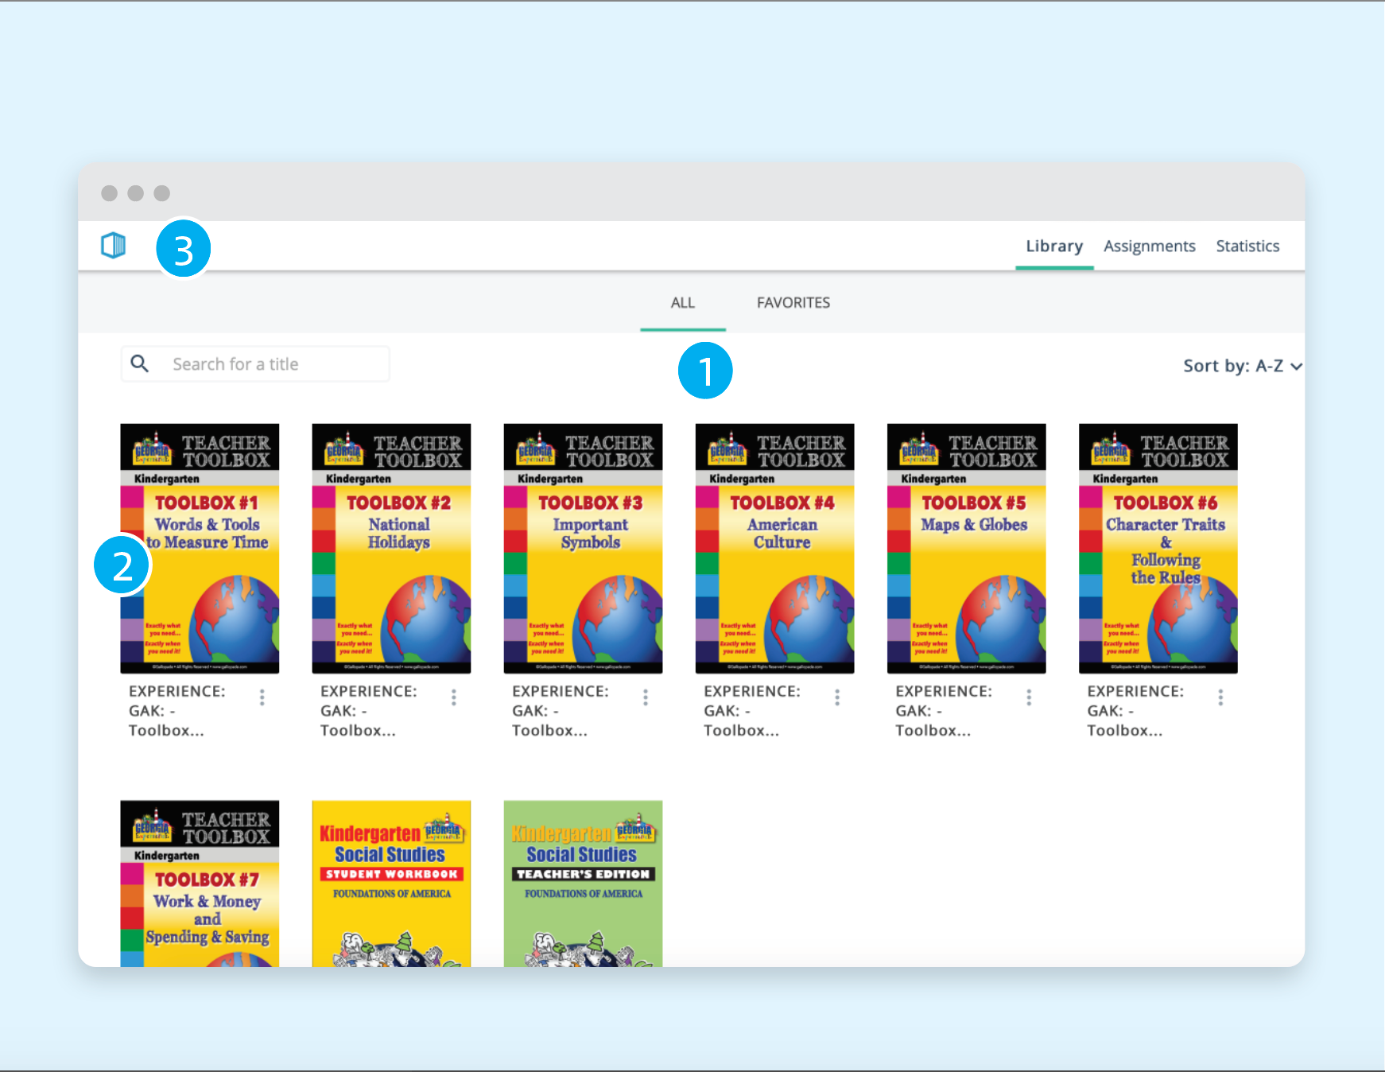This screenshot has height=1072, width=1385.
Task: Open Social Studies Student Workbook cover
Action: 391,884
